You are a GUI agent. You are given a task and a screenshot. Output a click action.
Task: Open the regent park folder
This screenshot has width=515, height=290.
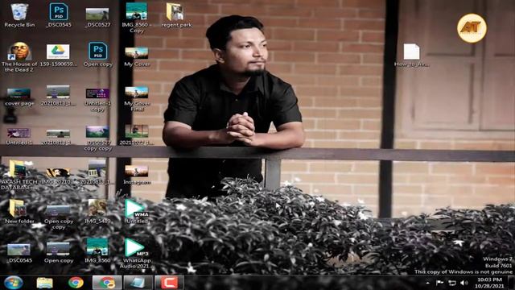[x=176, y=15]
